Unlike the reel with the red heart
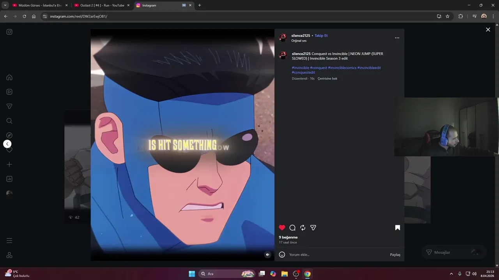The image size is (499, 280). click(x=282, y=227)
